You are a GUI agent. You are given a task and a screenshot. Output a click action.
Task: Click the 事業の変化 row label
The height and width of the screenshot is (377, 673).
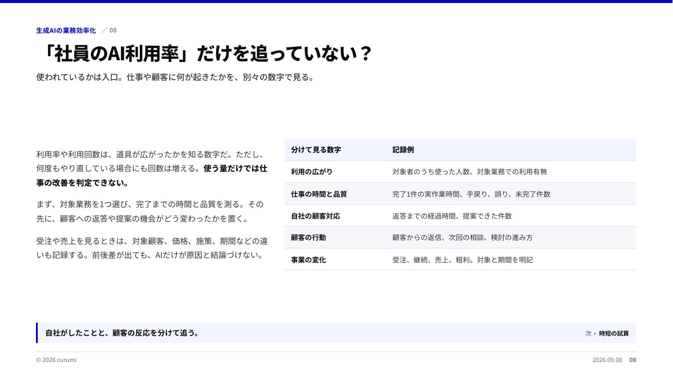click(309, 260)
